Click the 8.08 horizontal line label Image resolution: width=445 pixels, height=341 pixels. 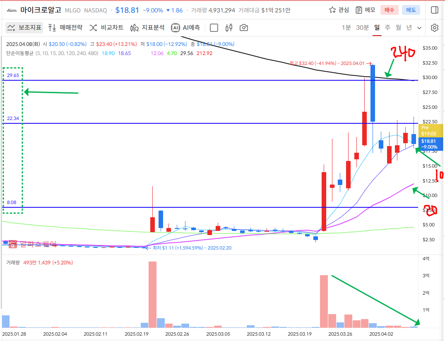(12, 202)
